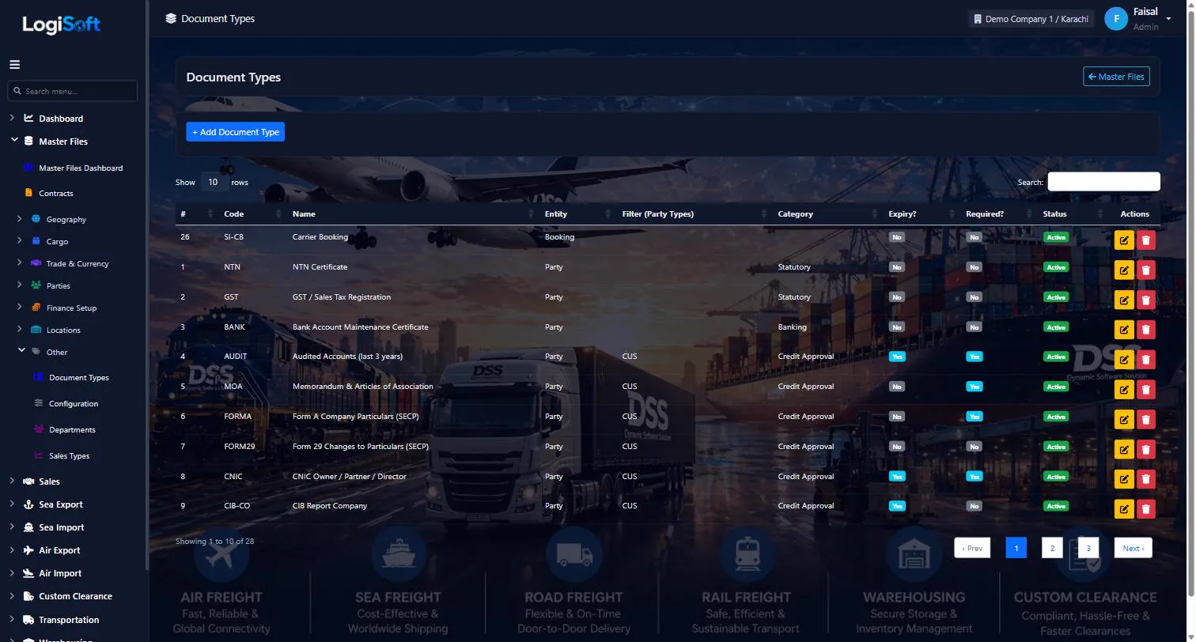This screenshot has height=642, width=1196.
Task: Click the rows-per-page number field
Action: click(x=214, y=182)
